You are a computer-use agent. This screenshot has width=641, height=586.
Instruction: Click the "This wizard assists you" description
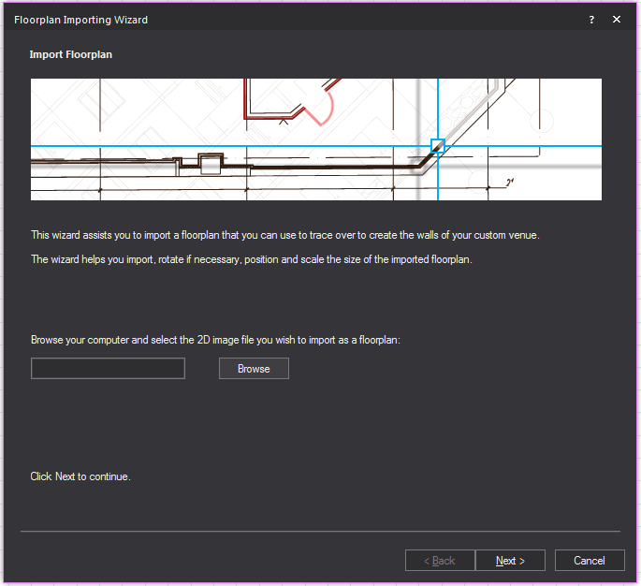click(x=284, y=235)
